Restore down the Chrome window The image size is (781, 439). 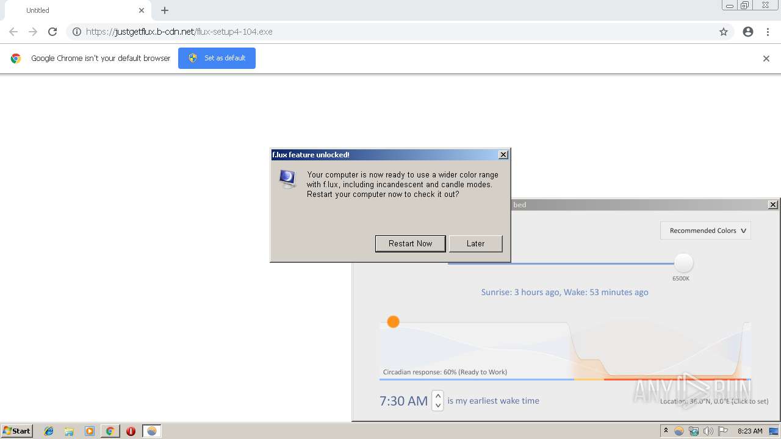point(745,5)
